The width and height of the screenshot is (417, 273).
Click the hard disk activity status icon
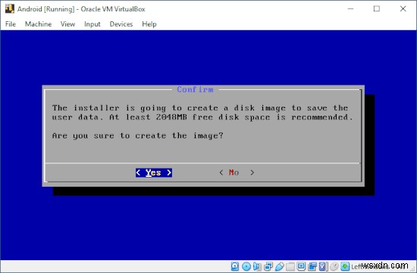pyautogui.click(x=235, y=266)
